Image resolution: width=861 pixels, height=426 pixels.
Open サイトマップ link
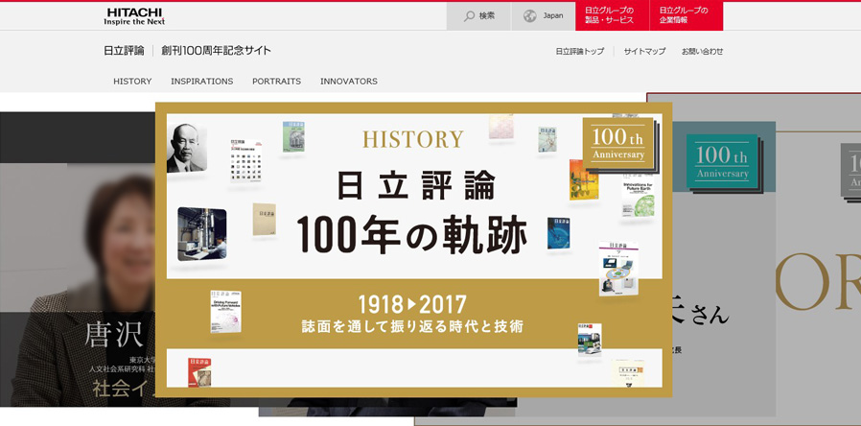[644, 51]
